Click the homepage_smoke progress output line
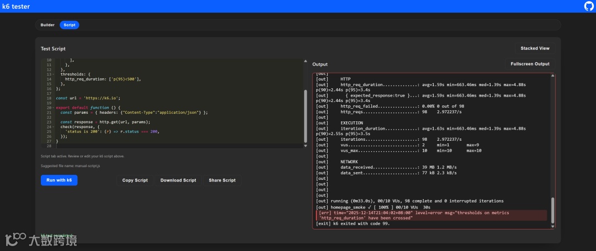 (373, 207)
